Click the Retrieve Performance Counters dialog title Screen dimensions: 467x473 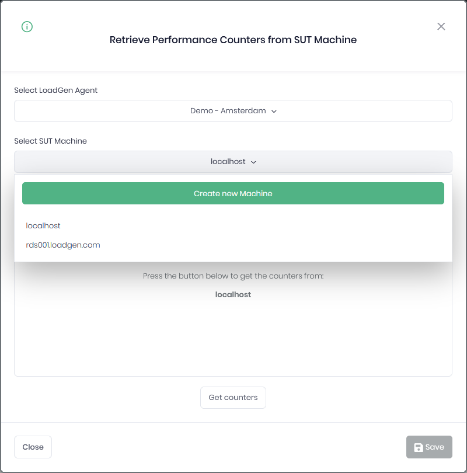pyautogui.click(x=233, y=40)
